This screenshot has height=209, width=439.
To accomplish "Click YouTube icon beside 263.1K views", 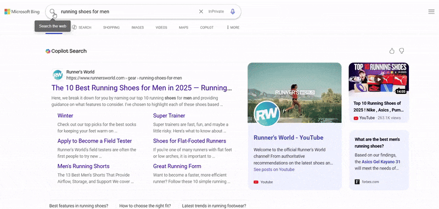I will (356, 118).
